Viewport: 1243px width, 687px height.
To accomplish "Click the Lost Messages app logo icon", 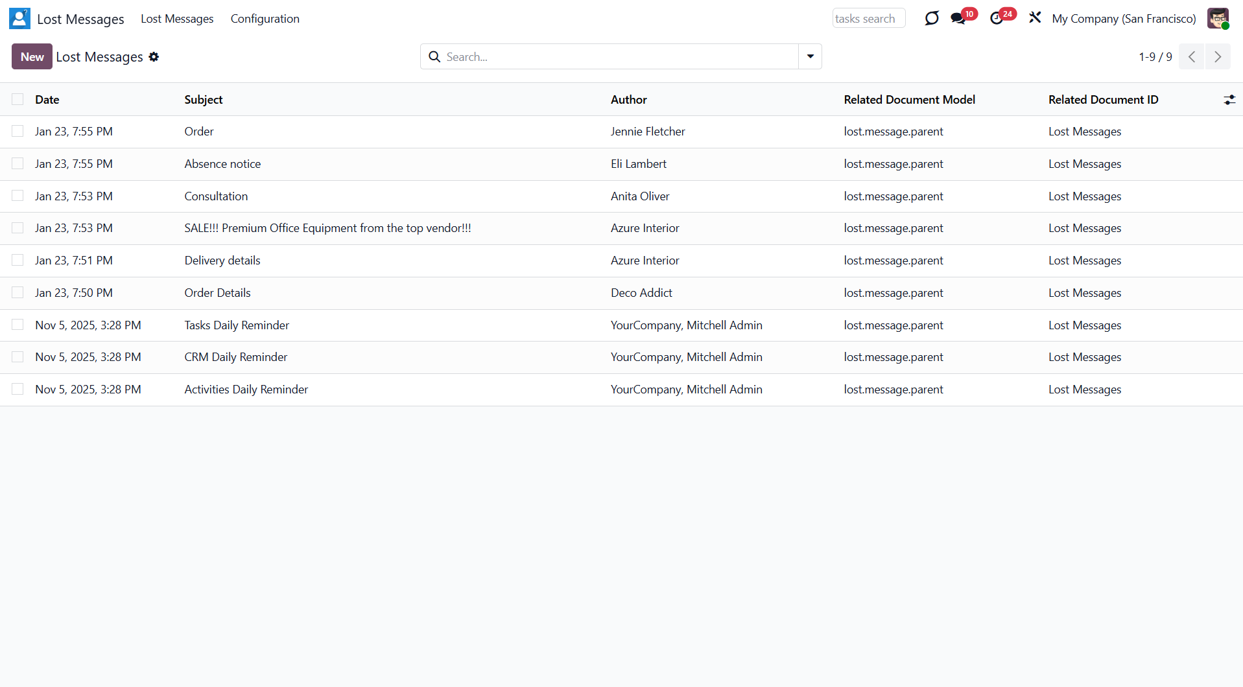I will 19,19.
